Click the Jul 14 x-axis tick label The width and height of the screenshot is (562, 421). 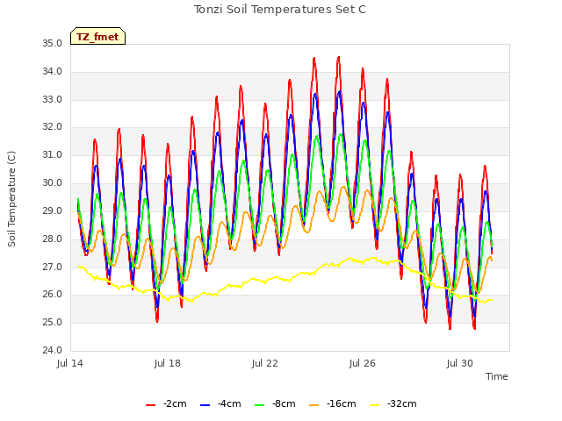(70, 363)
